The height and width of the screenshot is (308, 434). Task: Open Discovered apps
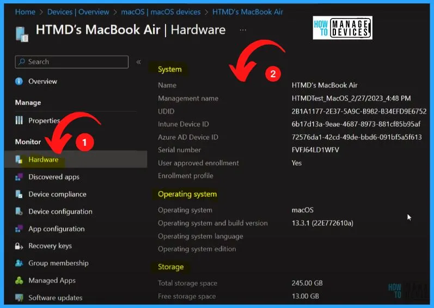(x=54, y=177)
